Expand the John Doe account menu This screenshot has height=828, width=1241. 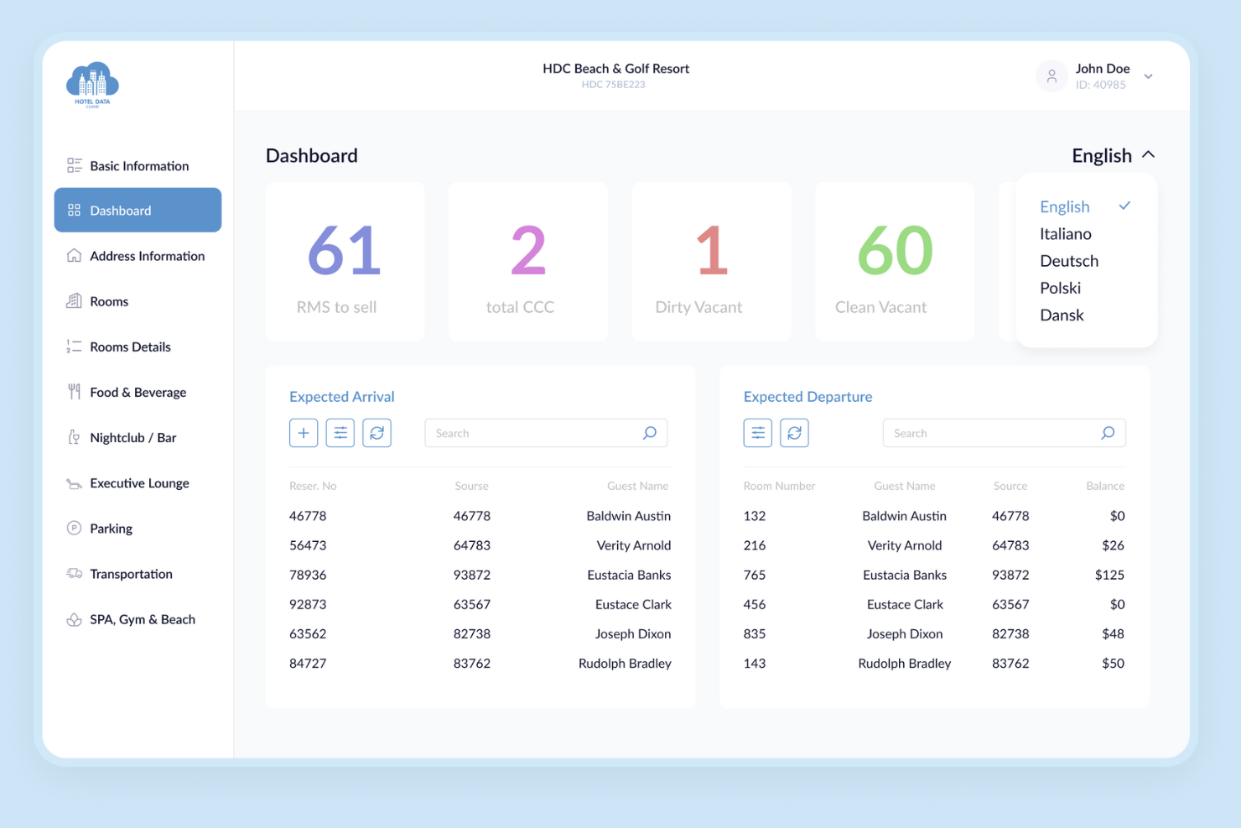tap(1148, 76)
